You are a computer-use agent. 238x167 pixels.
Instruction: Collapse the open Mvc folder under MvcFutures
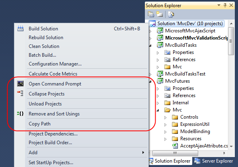pos(158,110)
